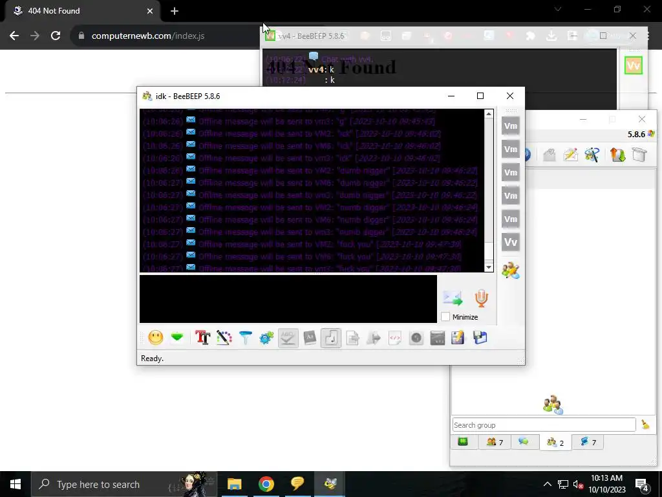The height and width of the screenshot is (497, 662).
Task: Show hidden system tray icons
Action: pyautogui.click(x=547, y=484)
